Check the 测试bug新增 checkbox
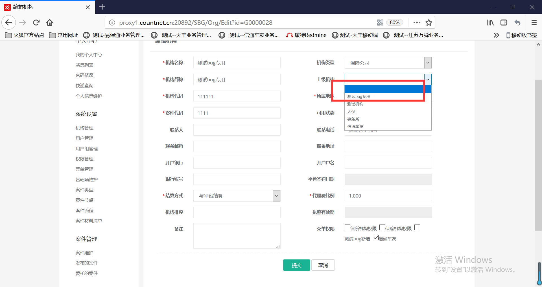This screenshot has width=542, height=287. click(x=417, y=227)
